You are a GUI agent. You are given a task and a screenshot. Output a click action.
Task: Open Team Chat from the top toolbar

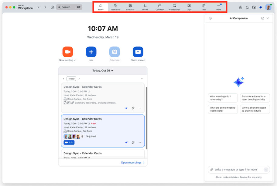click(x=115, y=7)
